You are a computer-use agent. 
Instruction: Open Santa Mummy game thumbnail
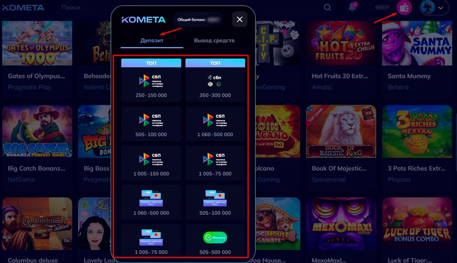pos(417,43)
